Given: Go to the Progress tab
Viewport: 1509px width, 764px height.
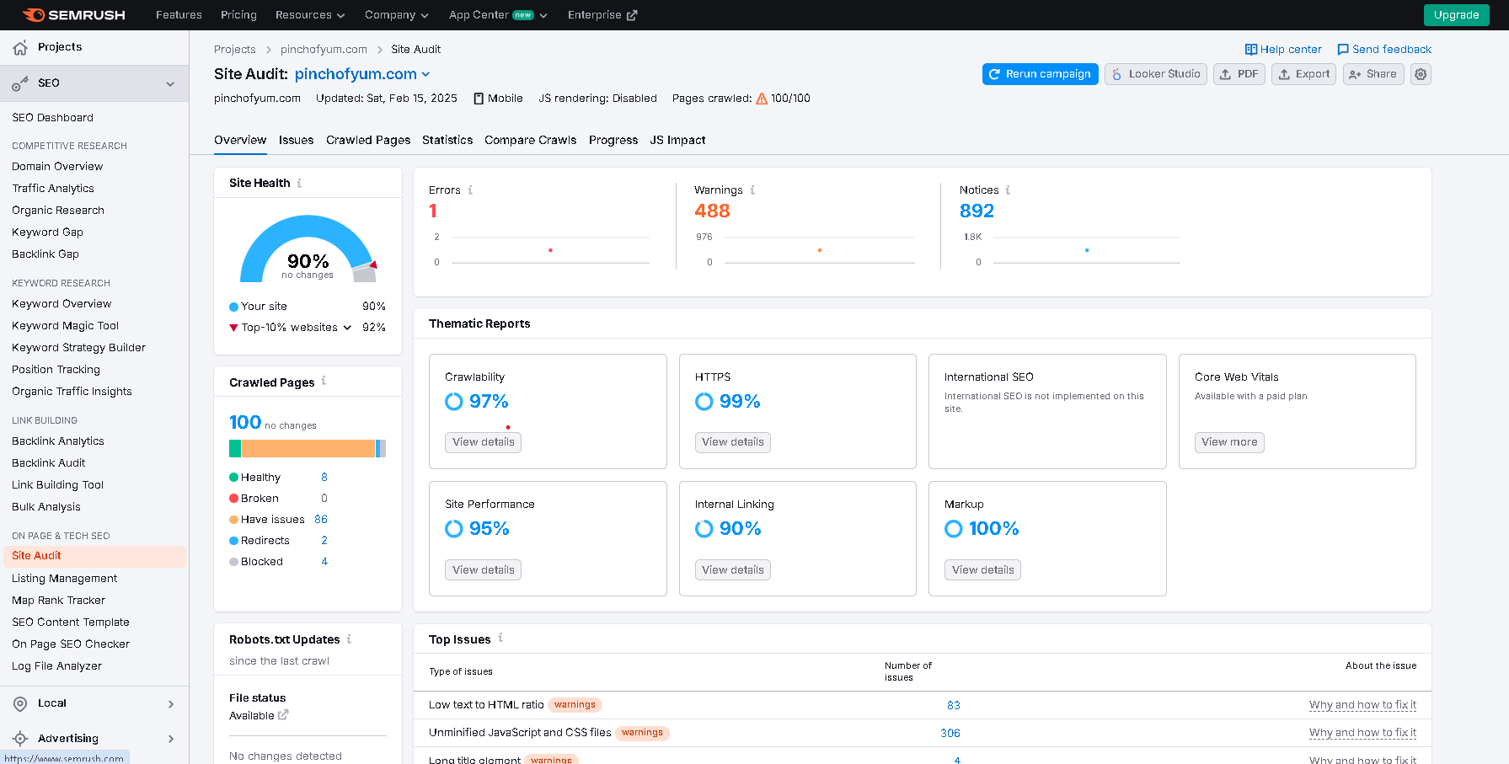Looking at the screenshot, I should [613, 140].
